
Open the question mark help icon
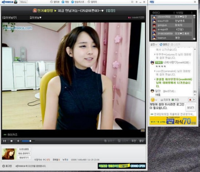click(194, 100)
